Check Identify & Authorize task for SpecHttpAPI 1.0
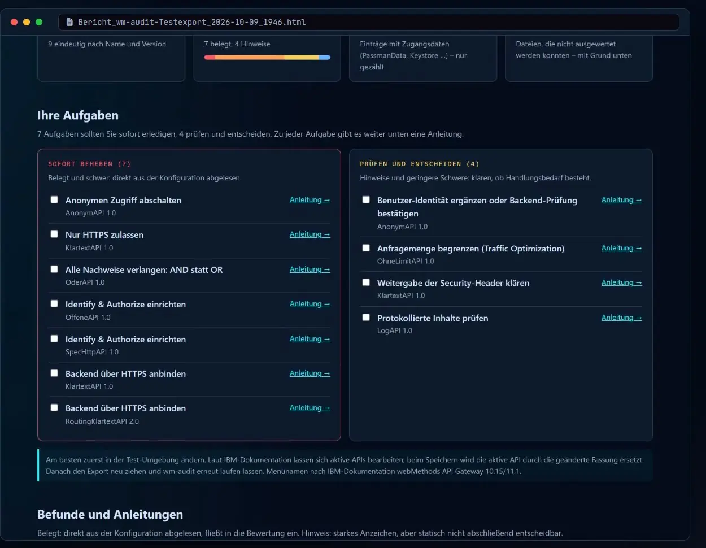Viewport: 706px width, 548px height. [54, 338]
